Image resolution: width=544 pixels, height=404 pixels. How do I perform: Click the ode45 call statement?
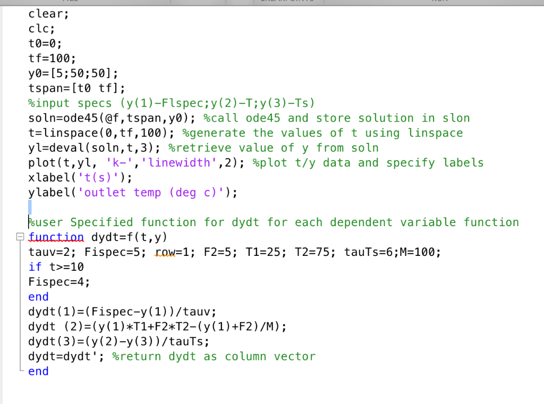coord(106,118)
